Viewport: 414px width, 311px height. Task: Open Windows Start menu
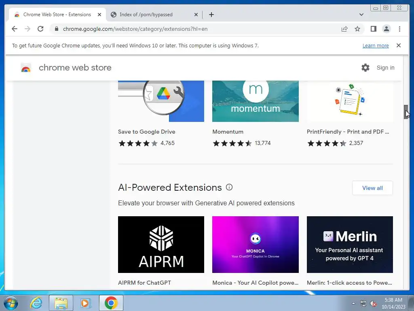(11, 303)
